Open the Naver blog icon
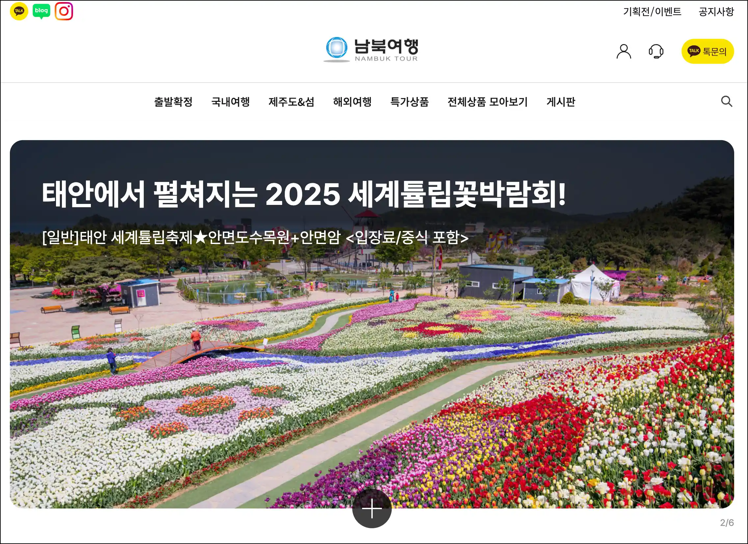The width and height of the screenshot is (748, 544). tap(41, 11)
